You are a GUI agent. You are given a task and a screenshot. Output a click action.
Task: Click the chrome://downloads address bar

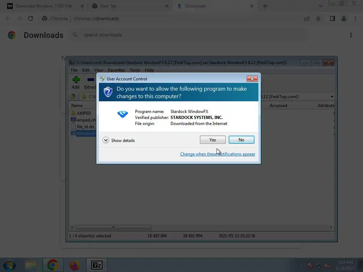96,18
